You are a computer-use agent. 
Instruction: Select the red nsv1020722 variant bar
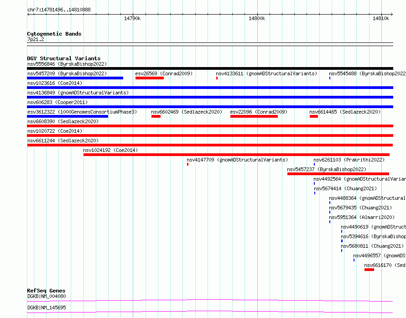coord(210,136)
